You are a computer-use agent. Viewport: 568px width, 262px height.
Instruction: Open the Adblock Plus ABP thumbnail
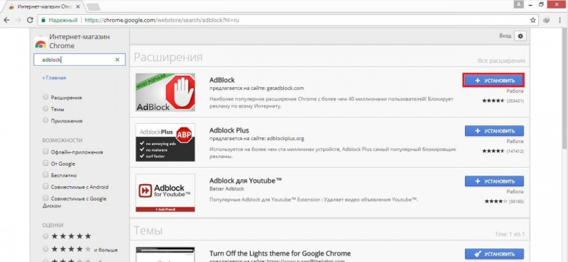coord(165,142)
